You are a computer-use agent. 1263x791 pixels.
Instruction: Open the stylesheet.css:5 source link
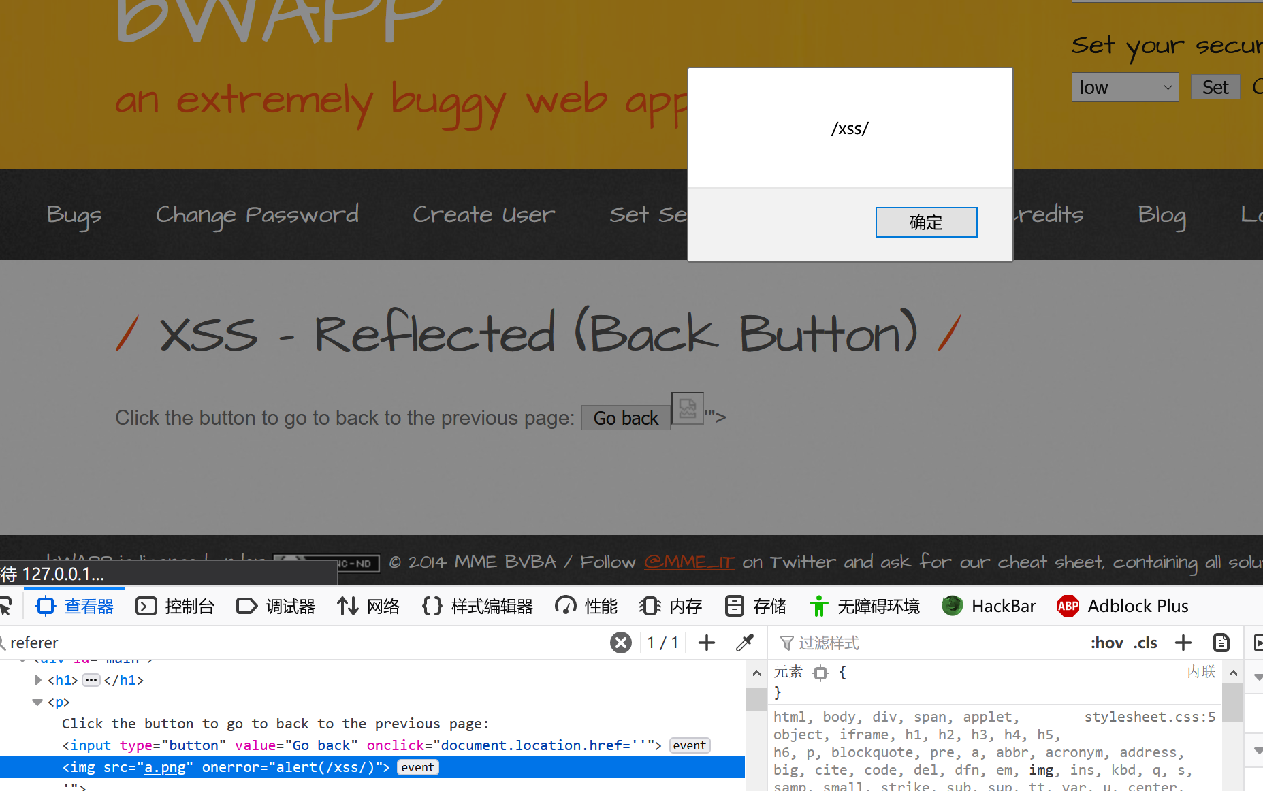coord(1150,717)
